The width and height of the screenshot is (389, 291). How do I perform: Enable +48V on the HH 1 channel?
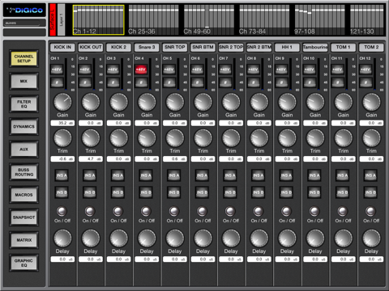tap(281, 70)
